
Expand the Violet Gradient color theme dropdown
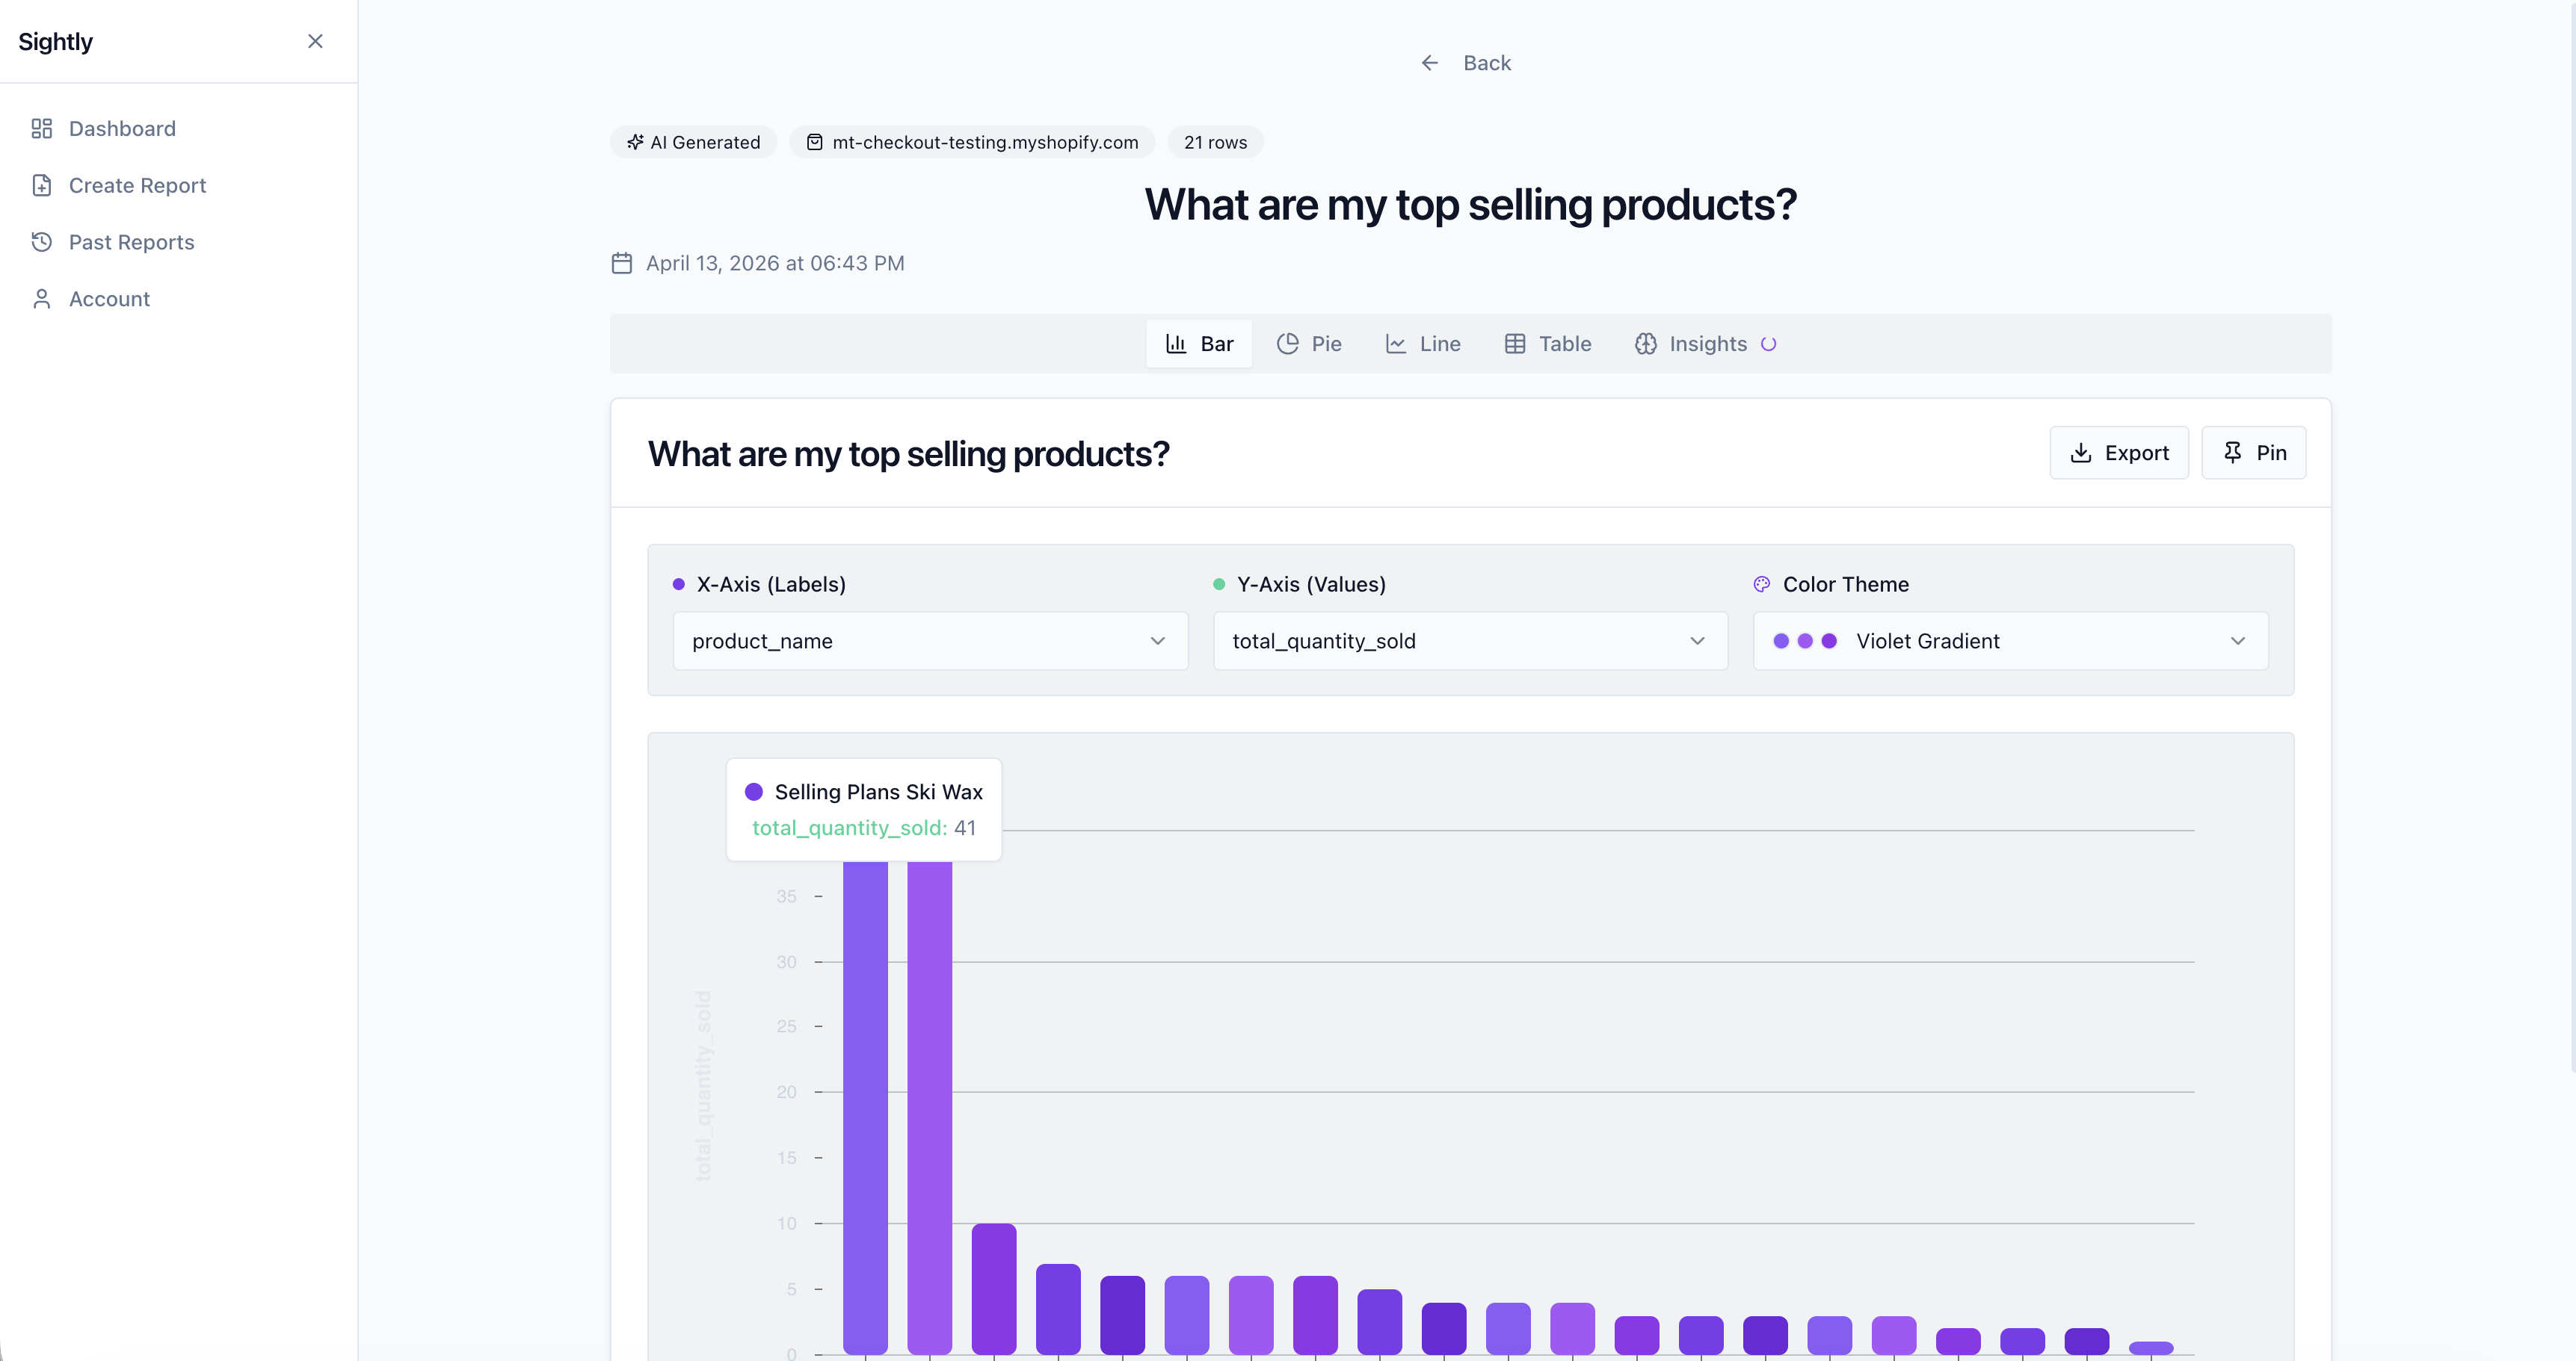[2237, 642]
